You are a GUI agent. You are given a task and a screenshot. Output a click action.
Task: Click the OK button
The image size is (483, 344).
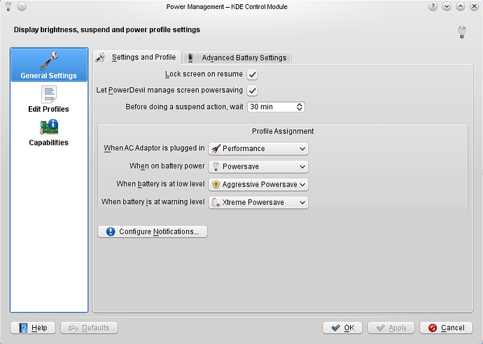[342, 328]
